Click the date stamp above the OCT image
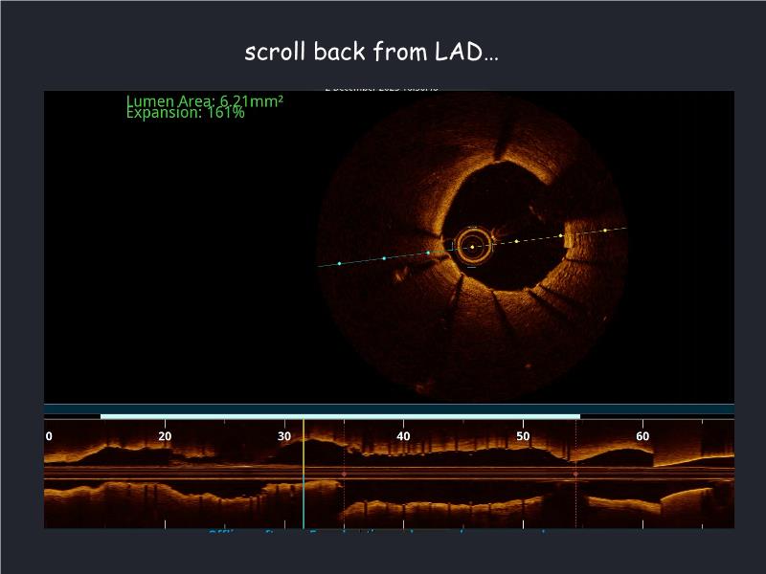Image resolution: width=766 pixels, height=574 pixels. click(381, 88)
